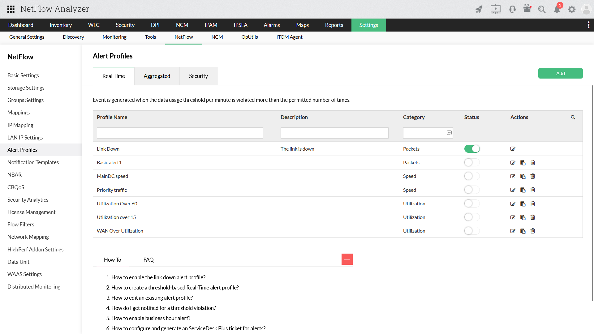Edit the Link Down alert profile
Screen dimensions: 594x334
(x=513, y=149)
